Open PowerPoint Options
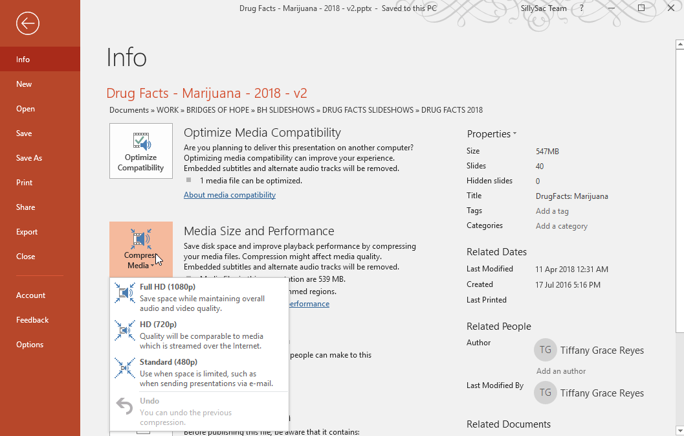 (x=40, y=344)
